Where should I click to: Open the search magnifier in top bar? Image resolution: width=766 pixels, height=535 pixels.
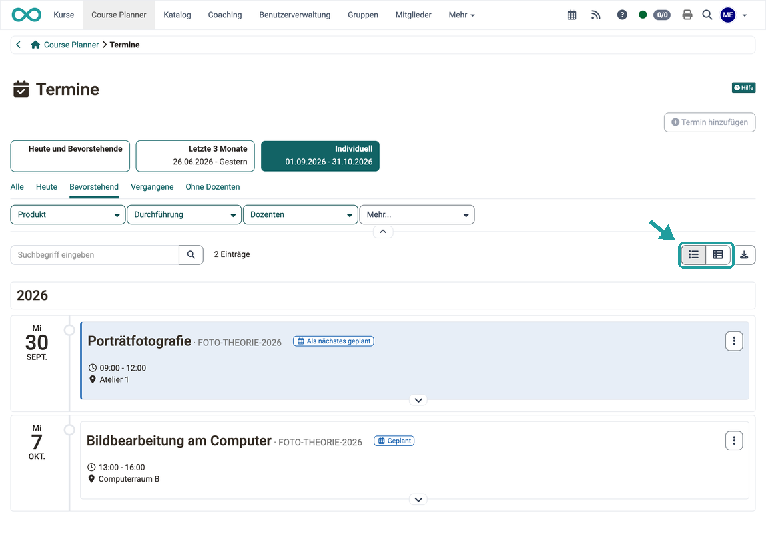707,15
